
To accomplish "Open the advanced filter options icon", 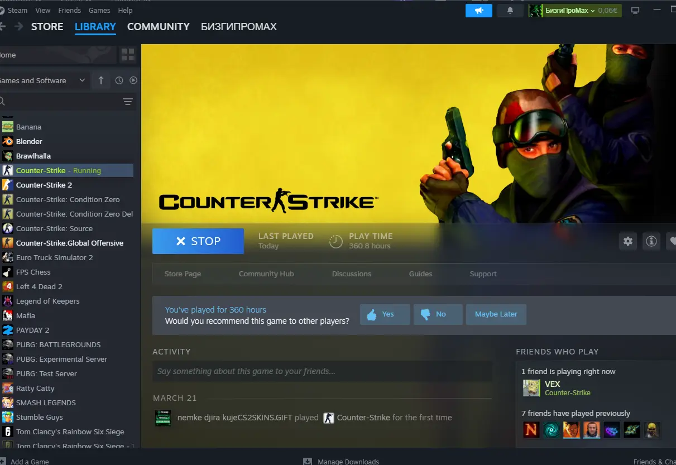I will [x=128, y=102].
